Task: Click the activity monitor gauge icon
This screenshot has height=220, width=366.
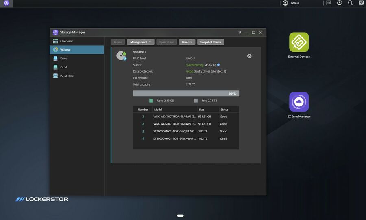Action: [340, 3]
